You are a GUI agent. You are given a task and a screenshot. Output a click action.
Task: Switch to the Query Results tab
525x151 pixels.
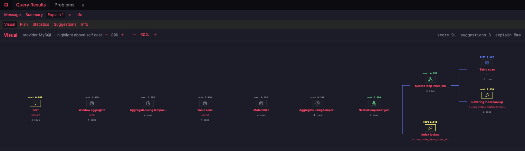click(31, 5)
